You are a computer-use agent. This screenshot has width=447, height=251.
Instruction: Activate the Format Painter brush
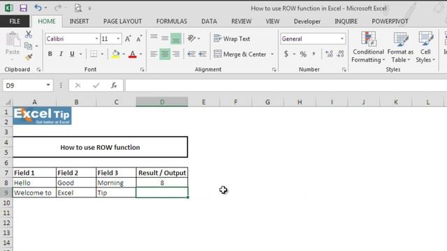click(28, 57)
